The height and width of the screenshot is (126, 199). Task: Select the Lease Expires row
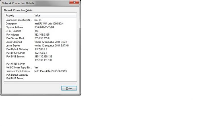point(40,46)
